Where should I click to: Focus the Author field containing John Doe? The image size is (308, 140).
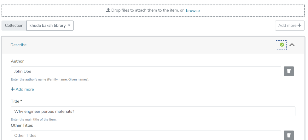click(x=146, y=71)
